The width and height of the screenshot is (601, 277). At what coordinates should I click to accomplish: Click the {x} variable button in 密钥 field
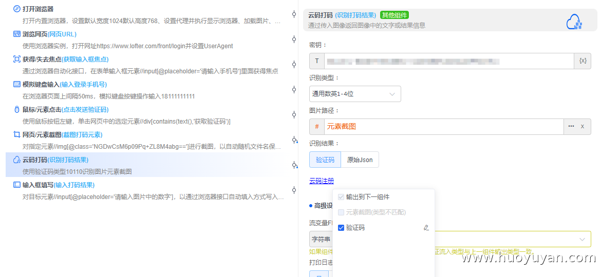click(583, 61)
